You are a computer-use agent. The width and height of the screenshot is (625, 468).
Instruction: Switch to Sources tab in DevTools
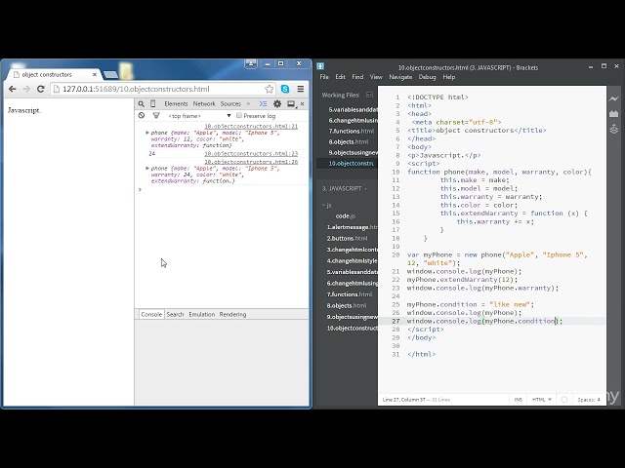pos(230,104)
